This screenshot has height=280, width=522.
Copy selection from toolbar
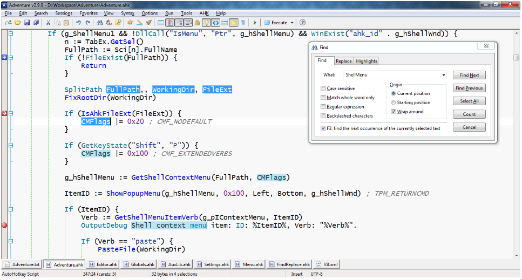pyautogui.click(x=57, y=23)
